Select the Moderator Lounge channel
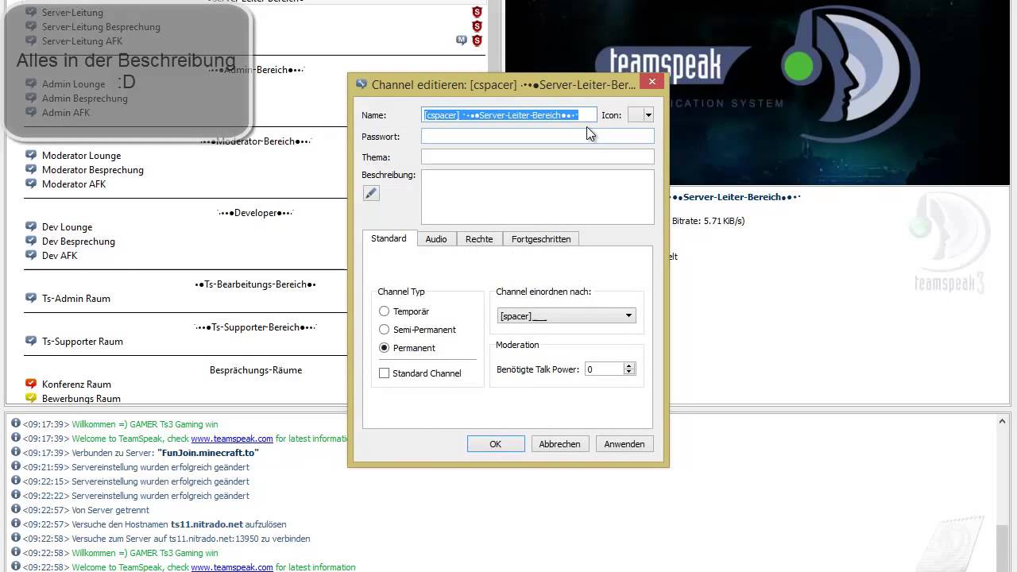This screenshot has width=1017, height=572. [81, 156]
